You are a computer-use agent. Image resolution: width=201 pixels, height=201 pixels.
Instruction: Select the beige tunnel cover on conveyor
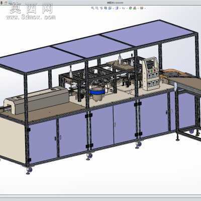coord(36,99)
